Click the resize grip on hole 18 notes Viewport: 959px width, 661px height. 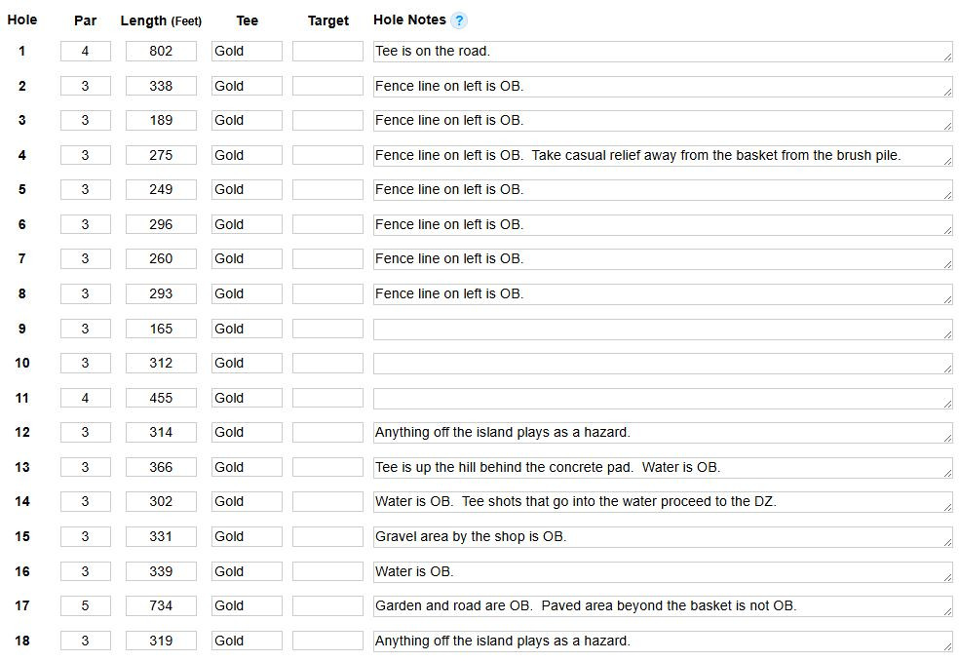click(947, 647)
